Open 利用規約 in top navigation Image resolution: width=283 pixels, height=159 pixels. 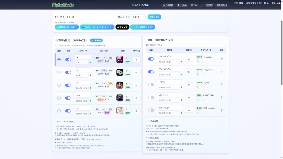(x=209, y=5)
